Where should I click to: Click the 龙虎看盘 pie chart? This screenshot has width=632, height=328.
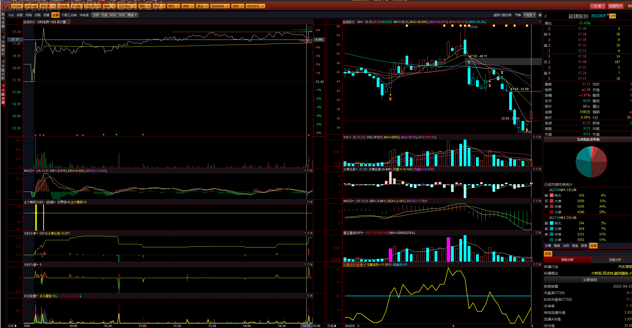pyautogui.click(x=591, y=162)
